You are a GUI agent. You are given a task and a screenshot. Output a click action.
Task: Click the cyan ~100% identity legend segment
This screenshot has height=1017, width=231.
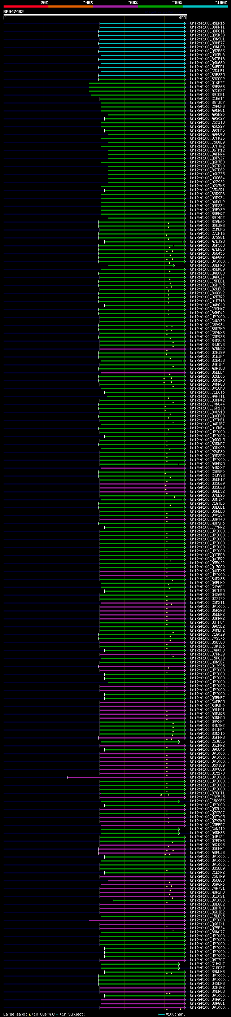pos(205,6)
